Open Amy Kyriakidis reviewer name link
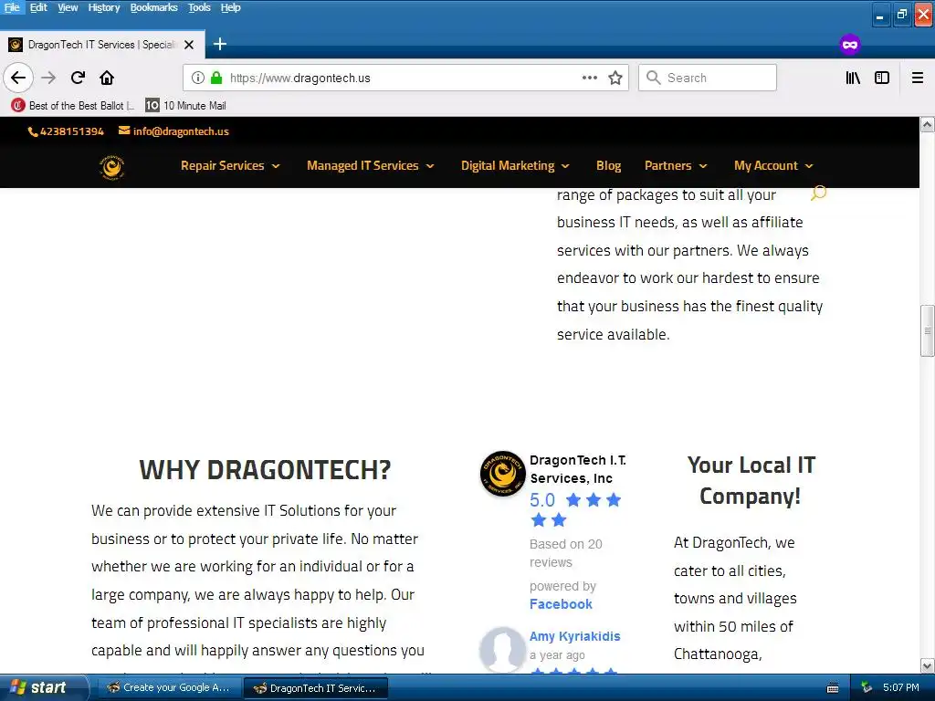 click(575, 636)
